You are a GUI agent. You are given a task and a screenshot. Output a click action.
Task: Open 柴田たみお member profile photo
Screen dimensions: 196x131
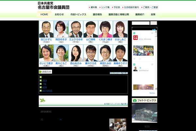tap(106, 53)
